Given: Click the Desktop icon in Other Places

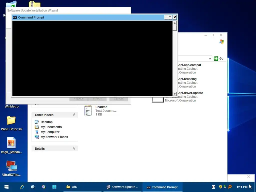Looking at the screenshot, I should pyautogui.click(x=37, y=122).
